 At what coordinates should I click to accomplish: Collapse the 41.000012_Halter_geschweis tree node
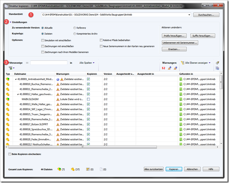click(18, 94)
